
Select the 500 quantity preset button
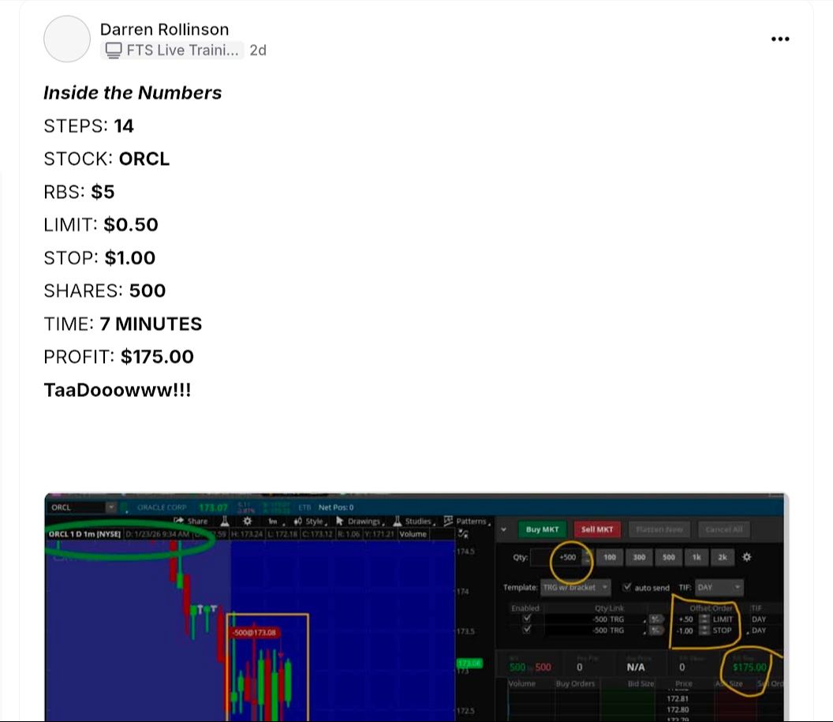(668, 557)
